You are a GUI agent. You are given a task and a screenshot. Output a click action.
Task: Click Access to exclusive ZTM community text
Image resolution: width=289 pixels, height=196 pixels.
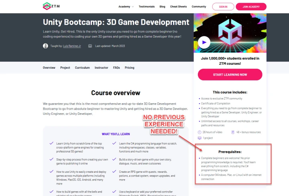222,99
